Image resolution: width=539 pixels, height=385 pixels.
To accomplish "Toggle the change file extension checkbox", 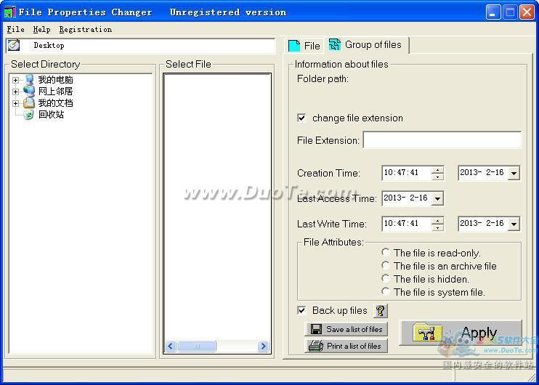I will [x=302, y=118].
